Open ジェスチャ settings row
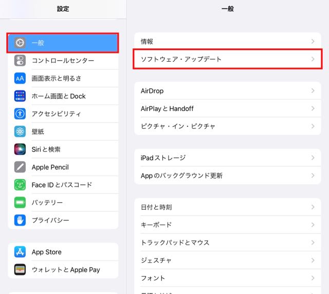This screenshot has width=329, height=294. pos(228,260)
